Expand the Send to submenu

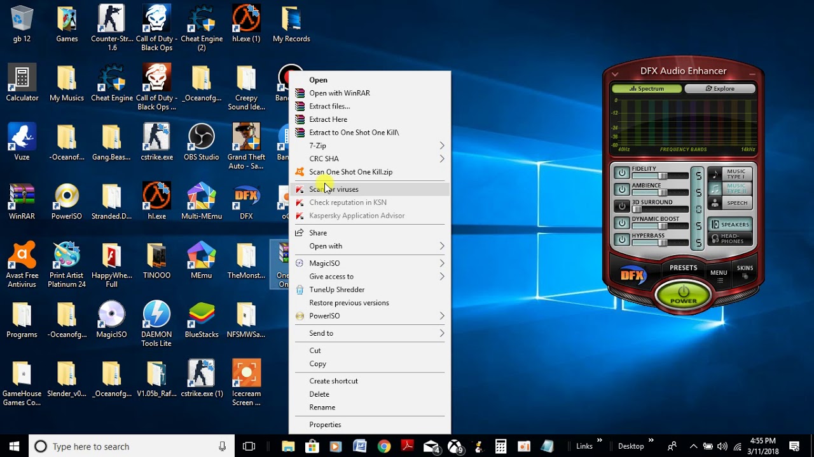pos(369,333)
